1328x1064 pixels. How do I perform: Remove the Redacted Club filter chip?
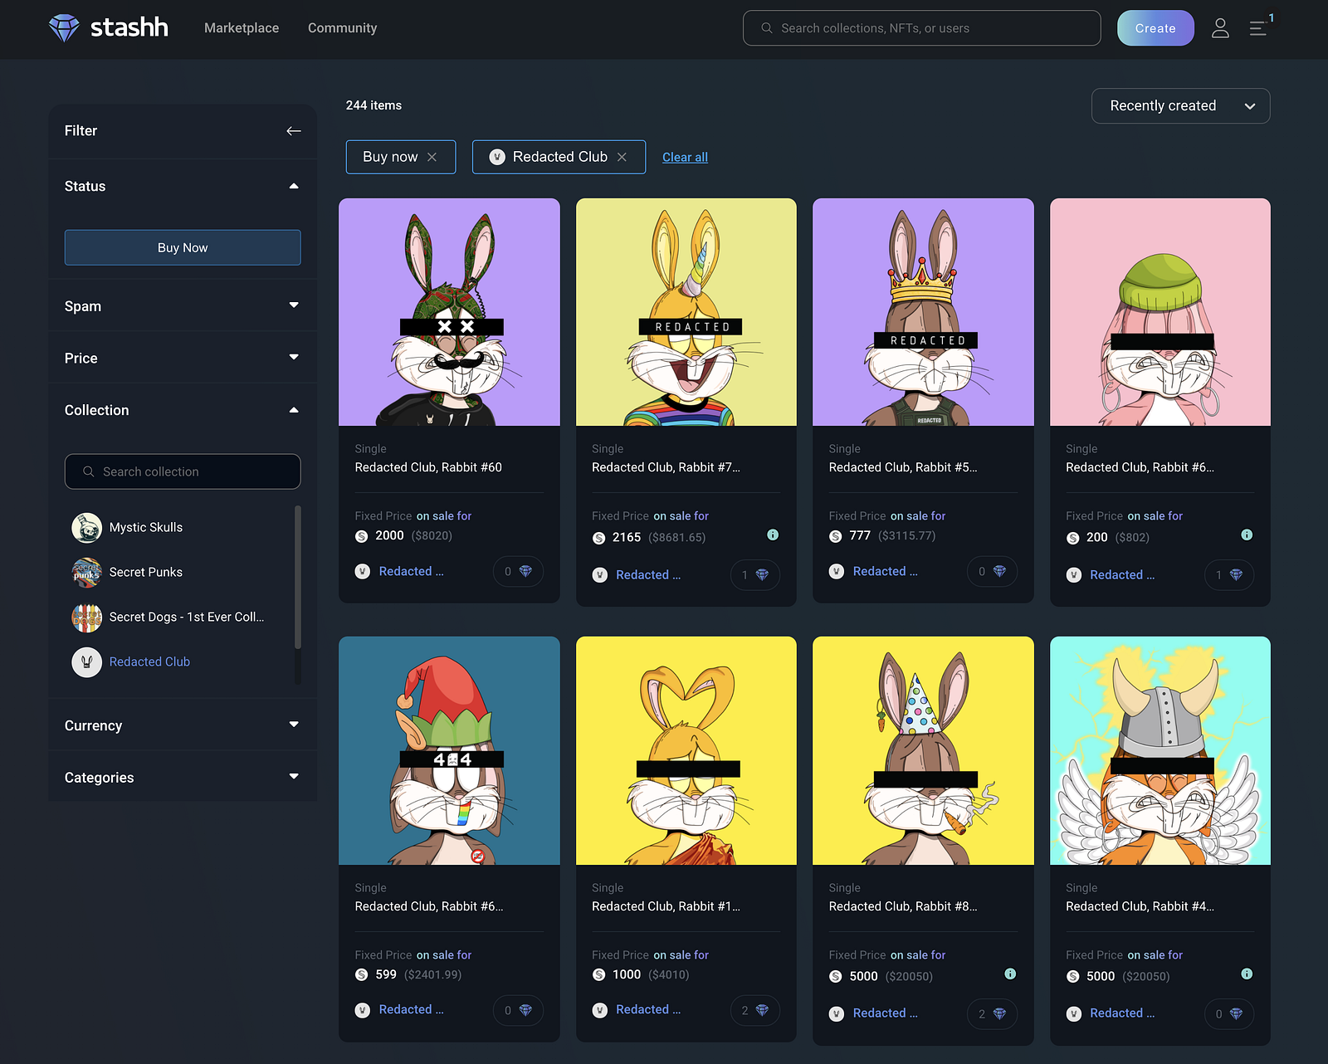[x=622, y=157]
